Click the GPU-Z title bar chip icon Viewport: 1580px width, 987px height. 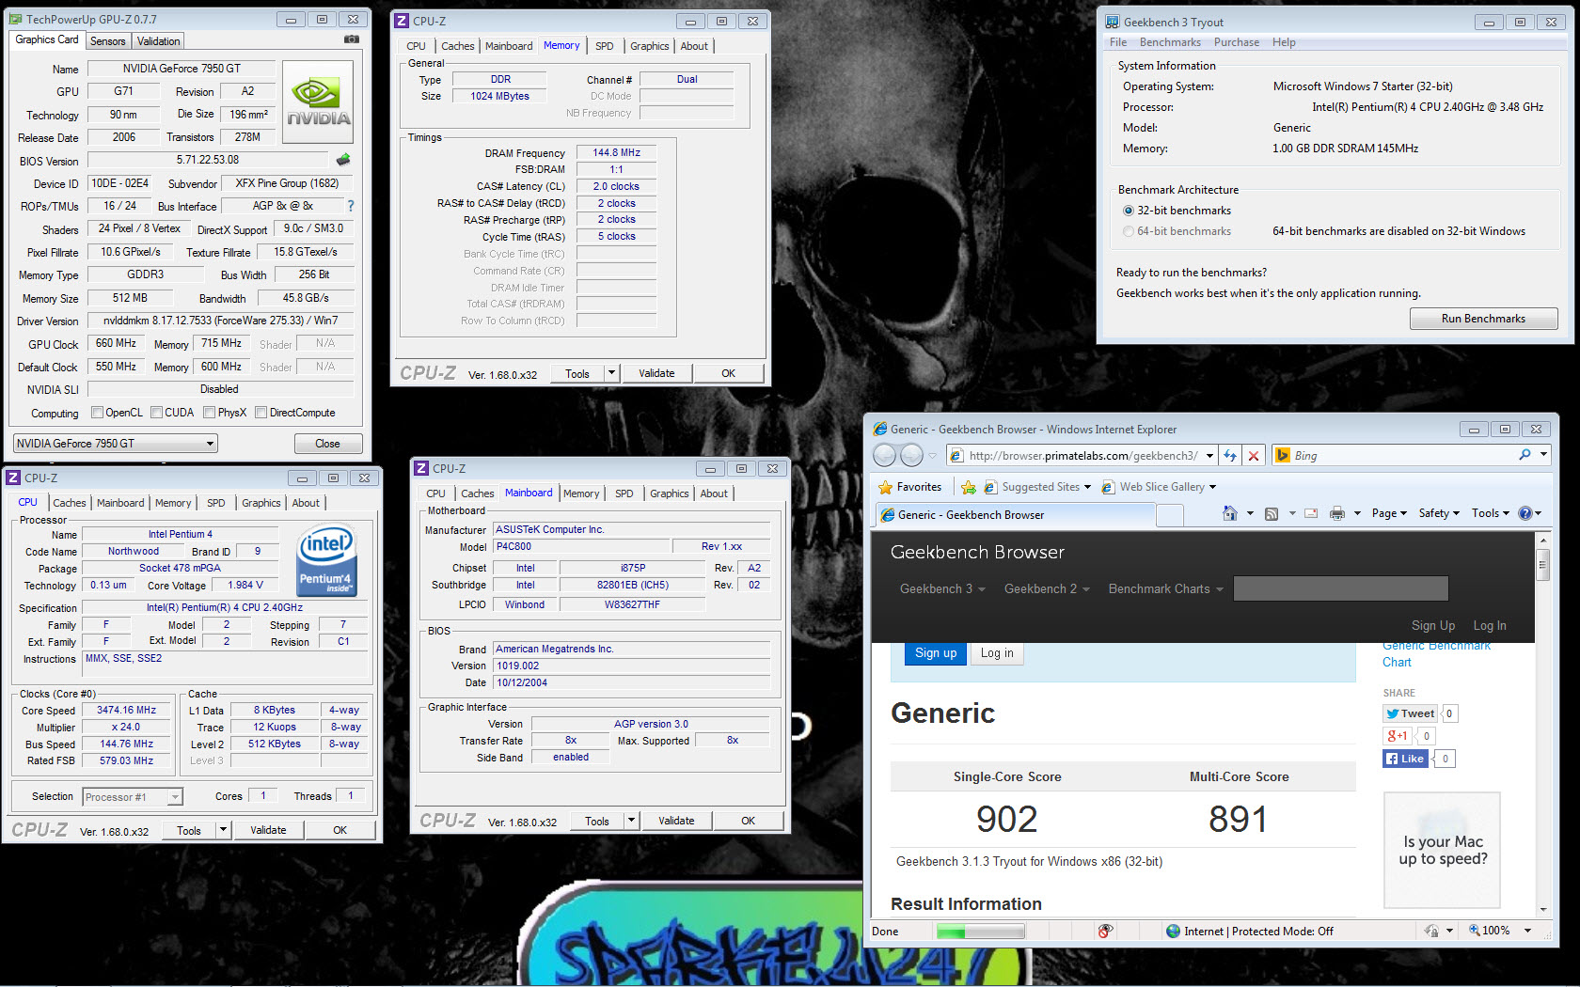click(16, 19)
